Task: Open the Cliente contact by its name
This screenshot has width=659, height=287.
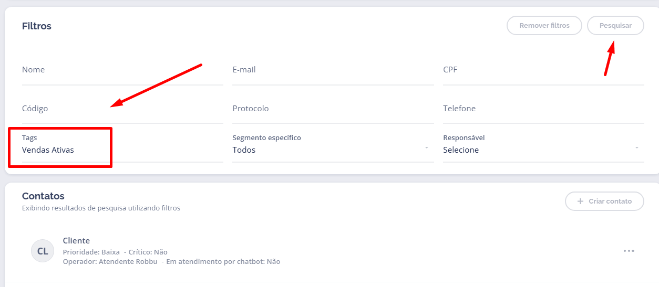Action: 76,241
